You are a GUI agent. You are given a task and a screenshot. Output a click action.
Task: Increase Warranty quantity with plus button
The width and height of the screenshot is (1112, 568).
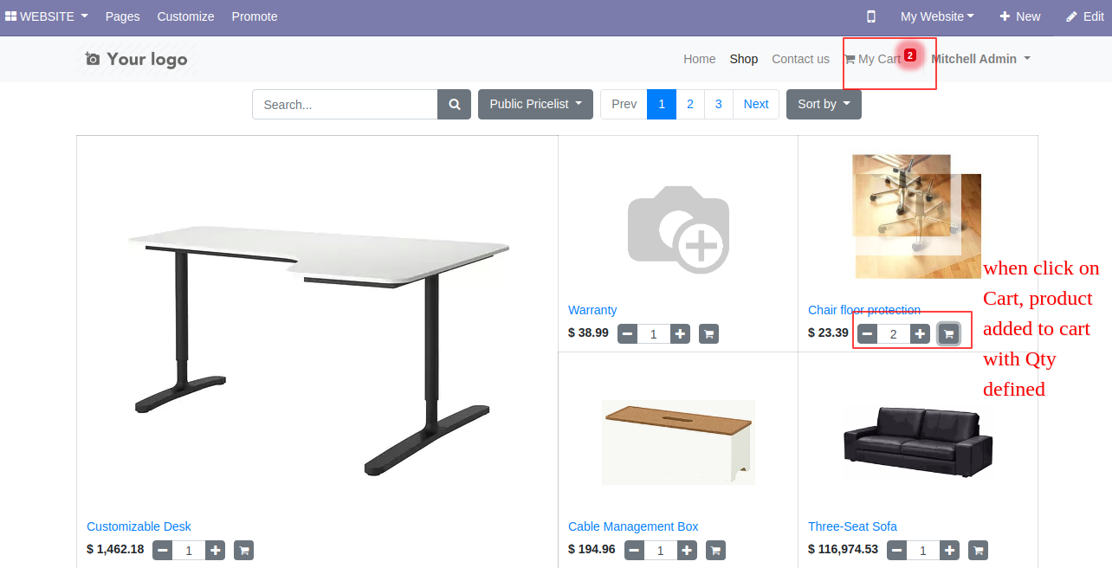coord(681,333)
